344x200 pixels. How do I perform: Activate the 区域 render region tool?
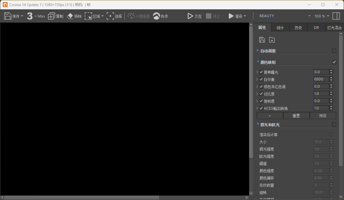click(89, 16)
